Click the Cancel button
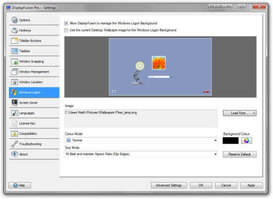 (x=226, y=185)
